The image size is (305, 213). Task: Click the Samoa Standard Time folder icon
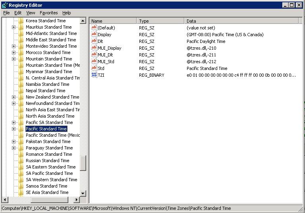tap(21, 186)
